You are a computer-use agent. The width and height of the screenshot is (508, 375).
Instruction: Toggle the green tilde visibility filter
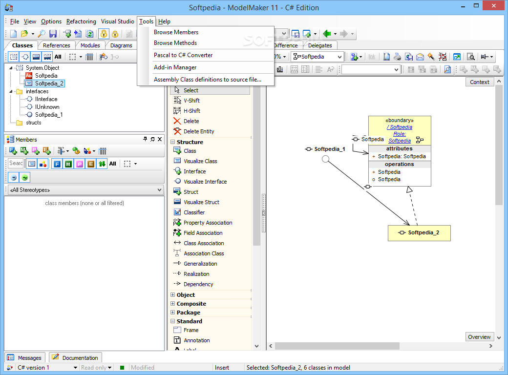pyautogui.click(x=24, y=177)
